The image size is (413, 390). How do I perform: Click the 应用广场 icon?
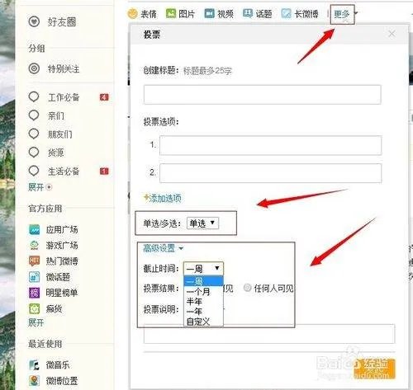pos(35,229)
